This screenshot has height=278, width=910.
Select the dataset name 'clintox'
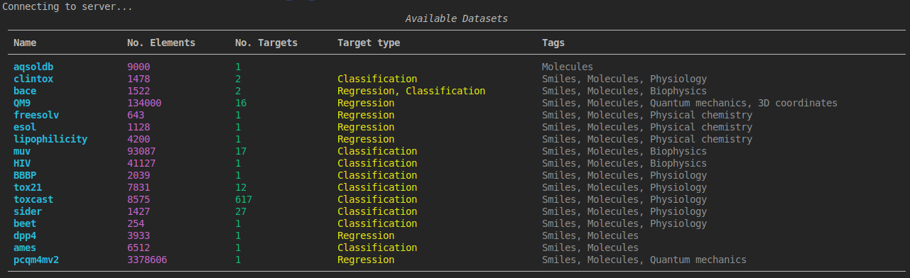click(x=33, y=79)
